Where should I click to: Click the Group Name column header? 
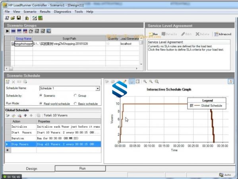point(24,38)
